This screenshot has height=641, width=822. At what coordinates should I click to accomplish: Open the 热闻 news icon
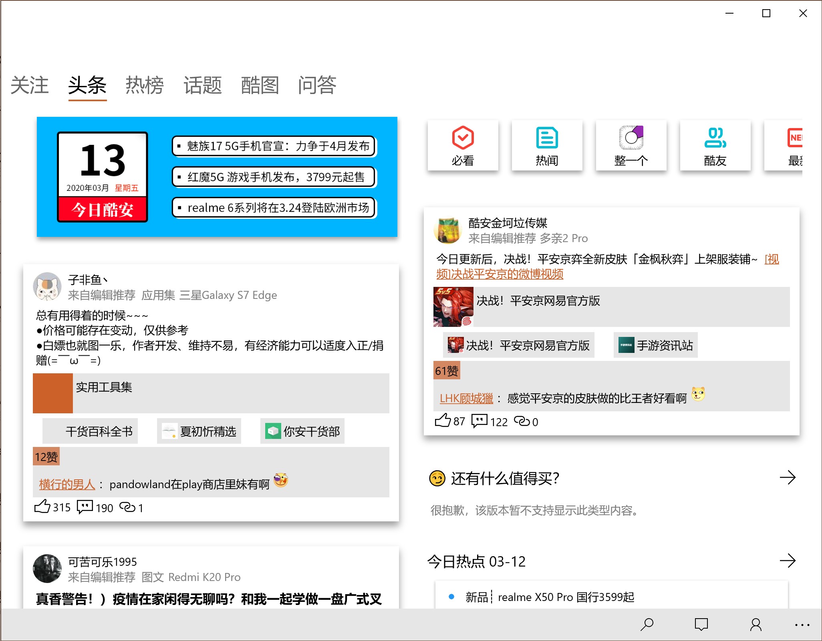tap(547, 145)
